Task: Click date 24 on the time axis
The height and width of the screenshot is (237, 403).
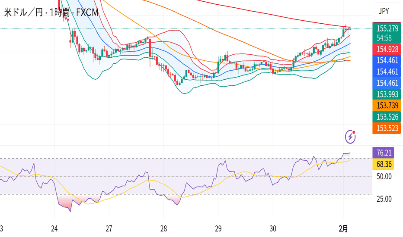Action: coord(54,228)
